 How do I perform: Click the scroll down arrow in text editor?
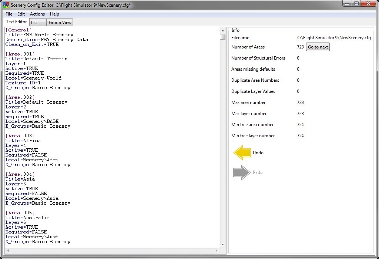click(222, 244)
